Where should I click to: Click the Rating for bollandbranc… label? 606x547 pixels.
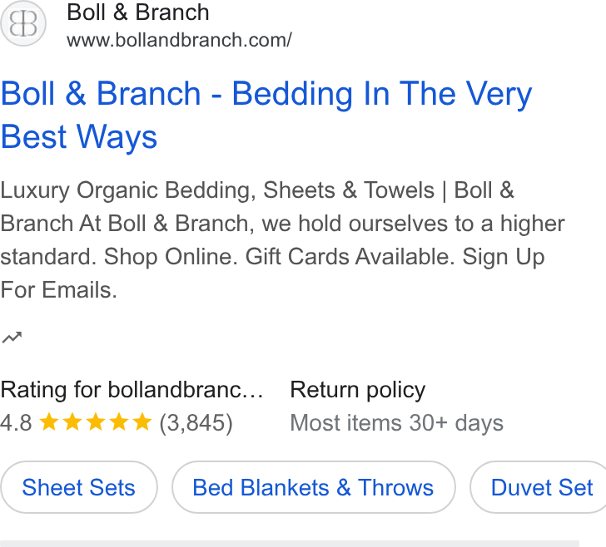132,390
